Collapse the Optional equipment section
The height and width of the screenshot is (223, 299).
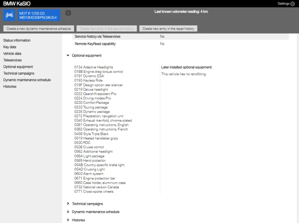point(68,56)
